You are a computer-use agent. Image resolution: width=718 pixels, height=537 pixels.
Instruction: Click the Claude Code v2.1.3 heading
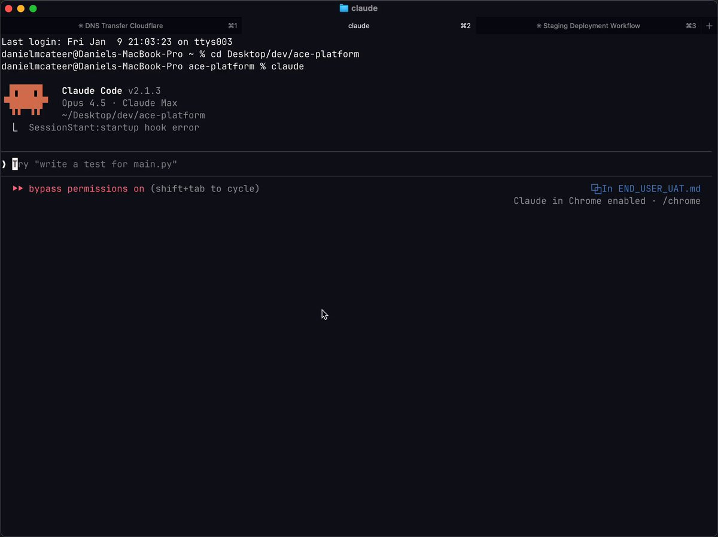111,91
